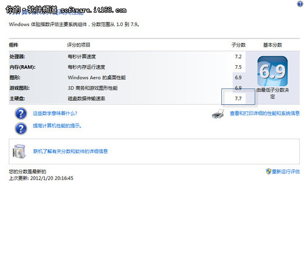
Task: Click 重新运行评估 link
Action: [286, 172]
